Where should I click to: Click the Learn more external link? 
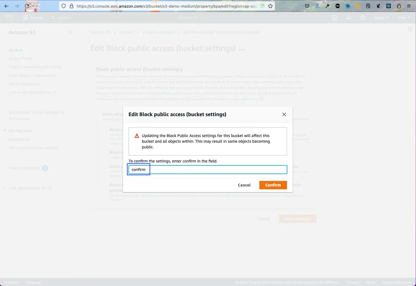point(252,99)
